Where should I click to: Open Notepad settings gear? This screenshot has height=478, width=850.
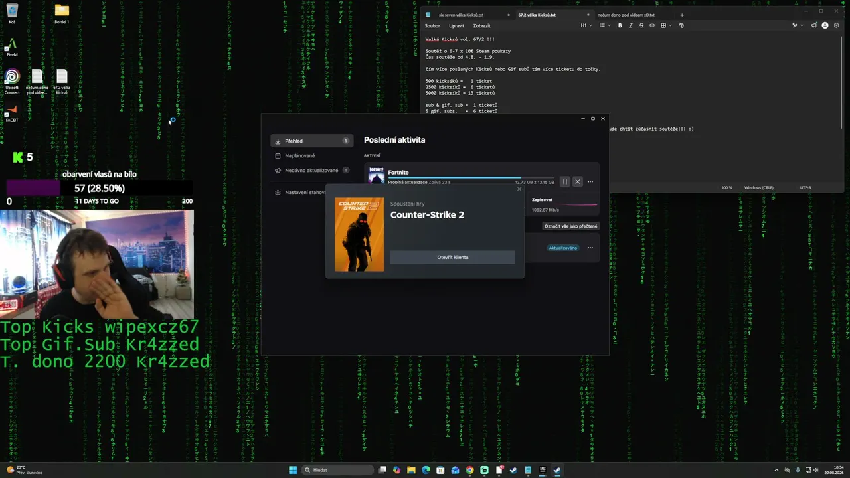tap(836, 25)
